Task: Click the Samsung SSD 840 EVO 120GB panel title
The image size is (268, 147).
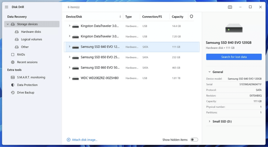Action: tap(229, 43)
